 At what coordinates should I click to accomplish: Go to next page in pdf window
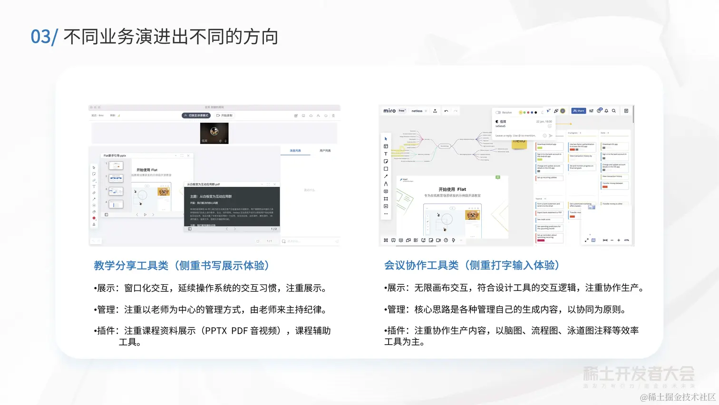(234, 229)
